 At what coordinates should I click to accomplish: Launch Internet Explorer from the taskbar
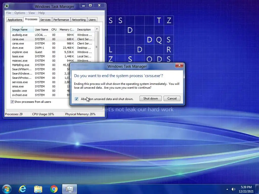(23, 189)
